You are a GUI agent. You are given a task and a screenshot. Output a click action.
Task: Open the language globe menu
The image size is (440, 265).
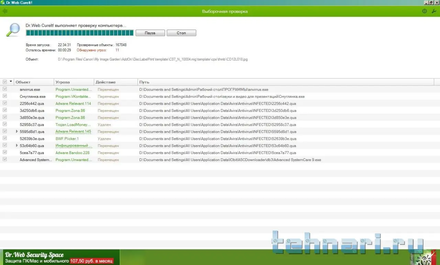[425, 11]
